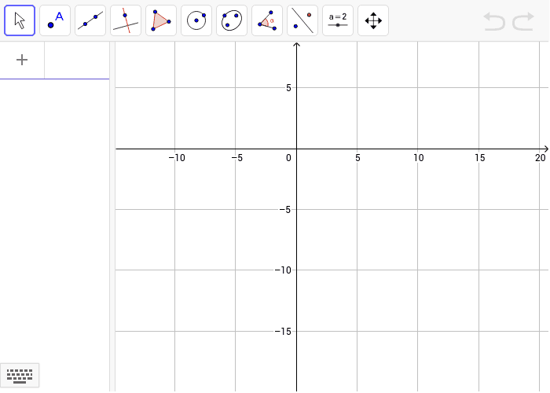Select the Point tool
The image size is (550, 393).
click(55, 20)
